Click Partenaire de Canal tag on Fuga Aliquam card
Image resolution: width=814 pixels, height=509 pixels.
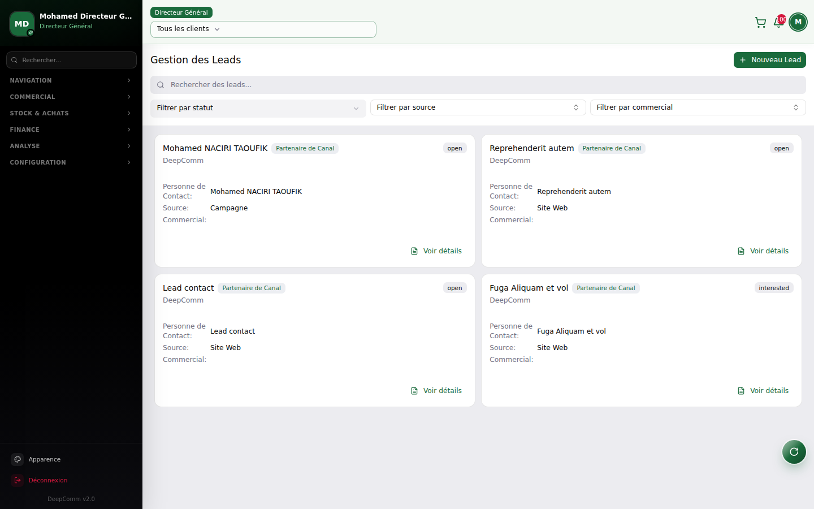[x=606, y=288]
